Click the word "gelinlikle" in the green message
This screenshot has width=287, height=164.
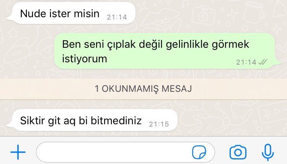(187, 44)
